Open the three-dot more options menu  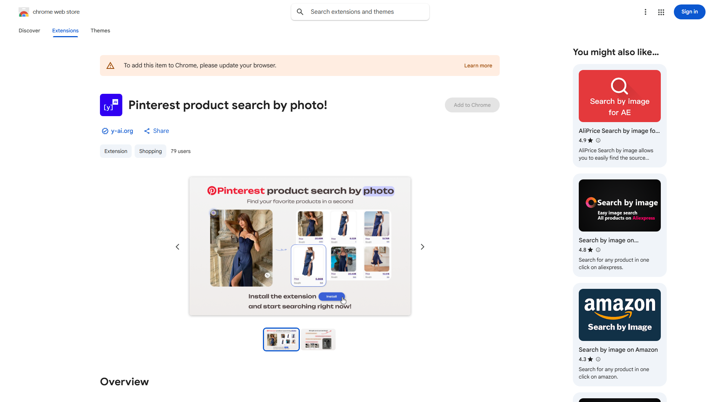(x=646, y=12)
